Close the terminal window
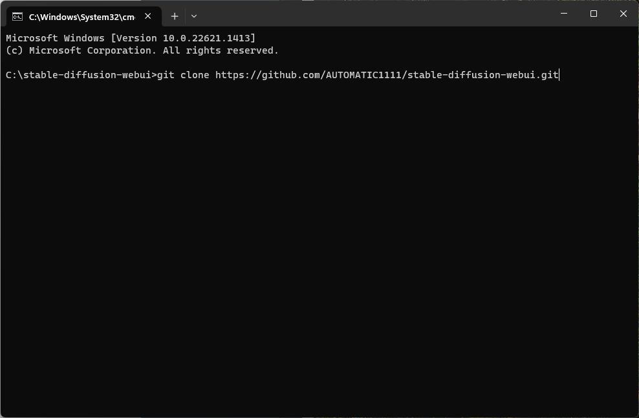This screenshot has height=418, width=639. pos(623,14)
